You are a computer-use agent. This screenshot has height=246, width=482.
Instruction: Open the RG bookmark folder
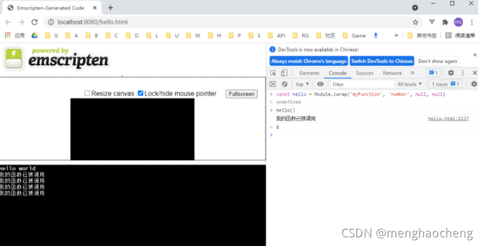point(301,36)
